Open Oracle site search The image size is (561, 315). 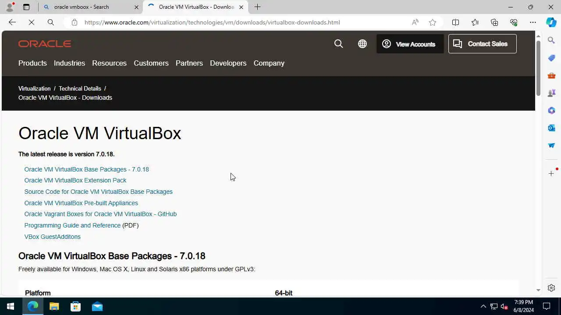[x=338, y=44]
